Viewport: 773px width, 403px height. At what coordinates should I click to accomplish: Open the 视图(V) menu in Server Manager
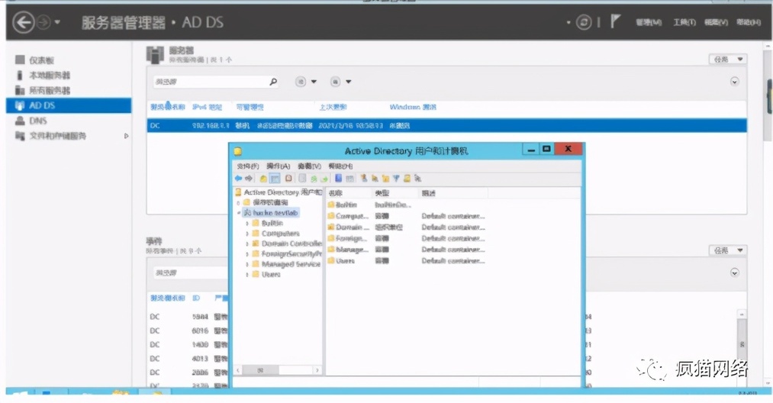pyautogui.click(x=716, y=22)
